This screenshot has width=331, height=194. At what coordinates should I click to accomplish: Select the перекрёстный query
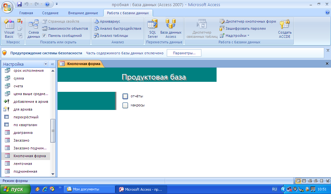[x=26, y=117]
